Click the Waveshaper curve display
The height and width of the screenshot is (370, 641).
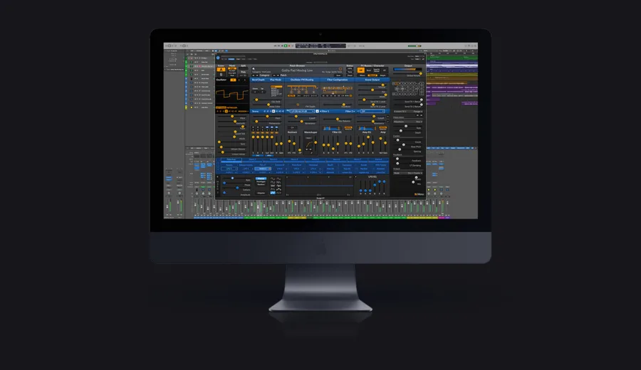310,145
